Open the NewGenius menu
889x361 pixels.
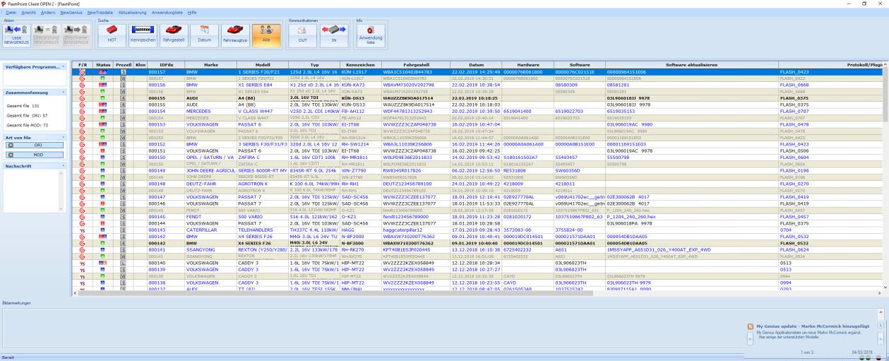[71, 13]
